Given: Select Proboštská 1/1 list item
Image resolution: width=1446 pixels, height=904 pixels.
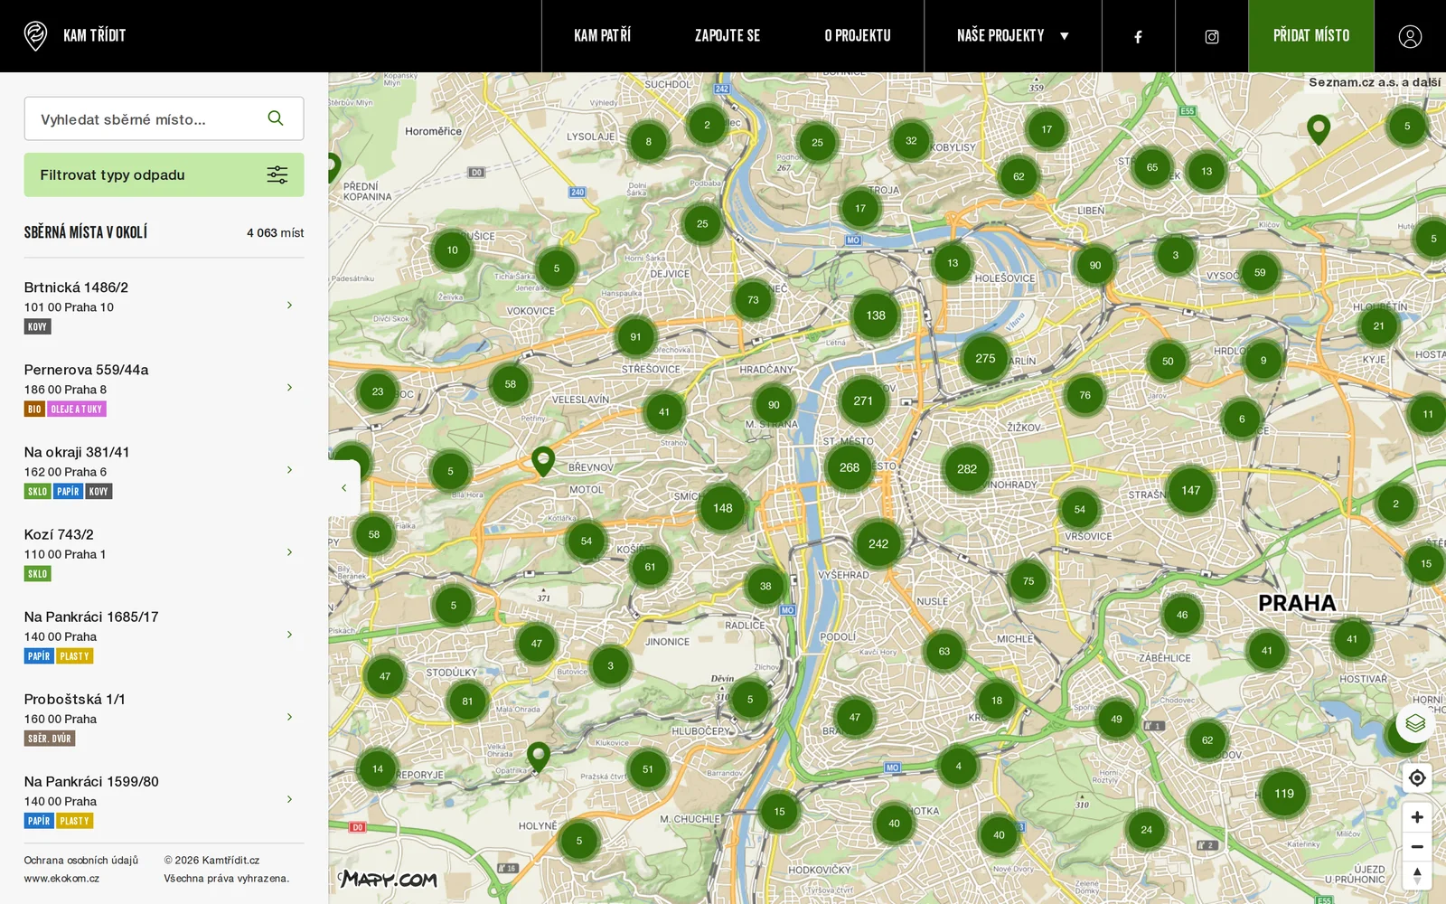Looking at the screenshot, I should point(164,718).
